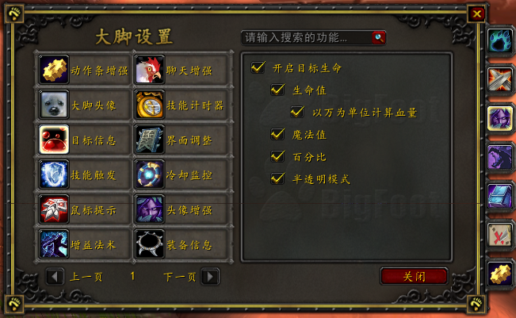Select the 鼠标提示 category

click(x=83, y=209)
